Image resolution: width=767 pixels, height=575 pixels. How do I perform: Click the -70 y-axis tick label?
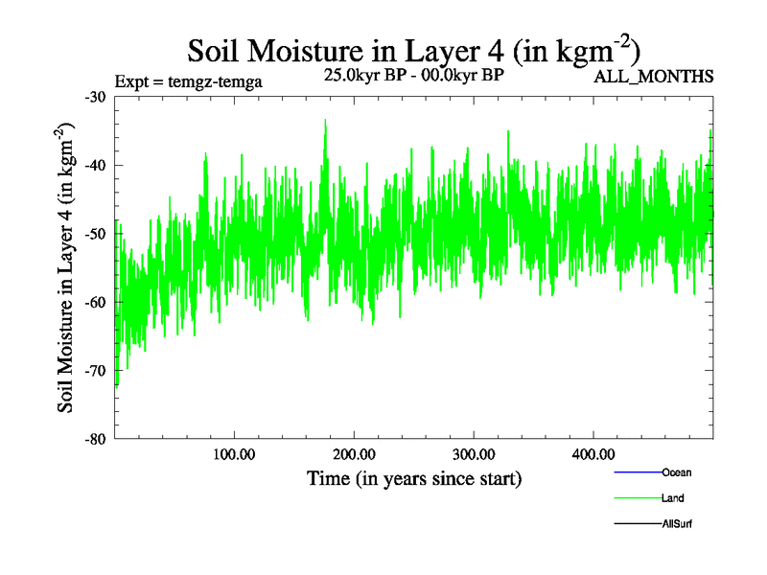[x=96, y=370]
